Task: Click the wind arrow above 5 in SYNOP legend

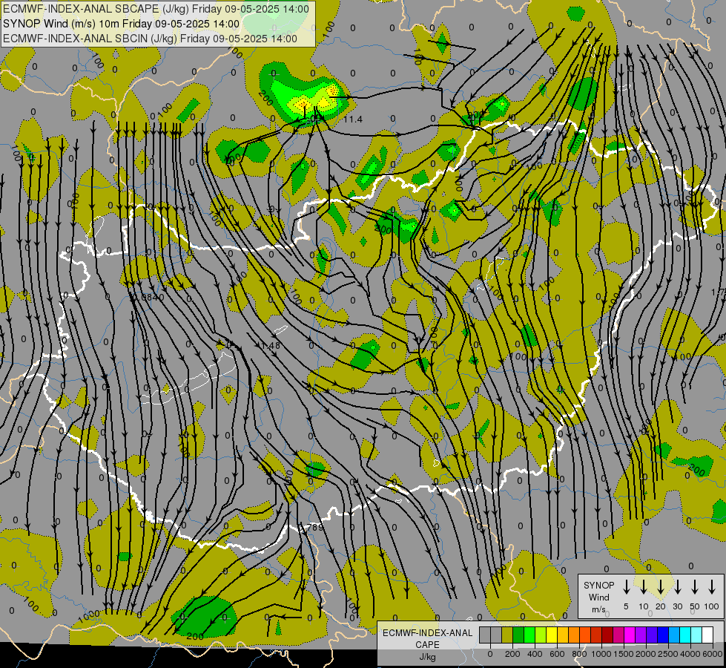Action: [626, 587]
